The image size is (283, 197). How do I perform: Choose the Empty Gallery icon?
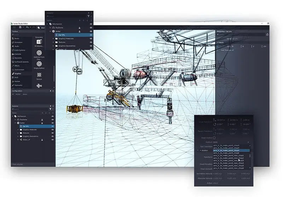39,64
